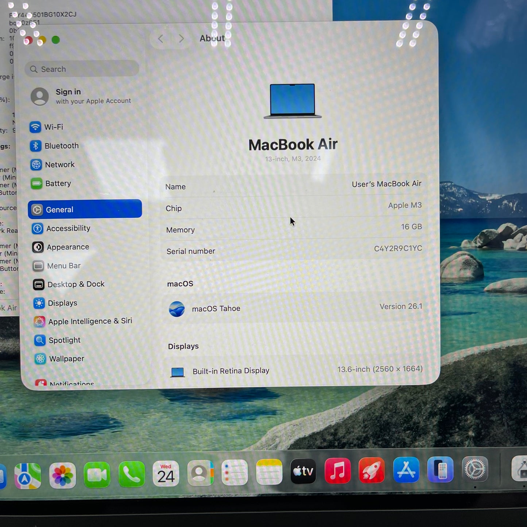Click Sign in with your Apple Account
Viewport: 527px width, 527px height.
pos(81,96)
